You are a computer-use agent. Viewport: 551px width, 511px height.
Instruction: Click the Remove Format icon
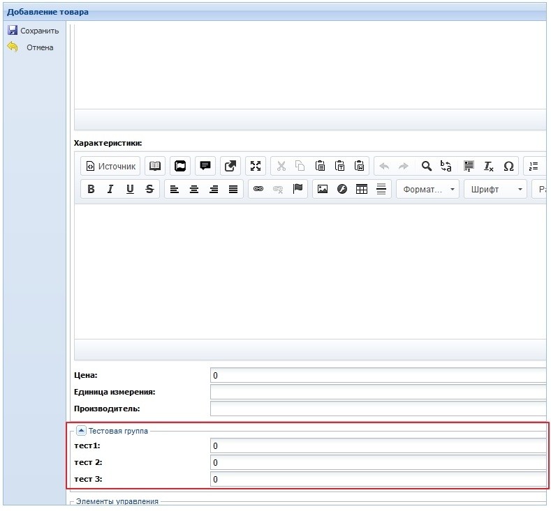pos(488,166)
